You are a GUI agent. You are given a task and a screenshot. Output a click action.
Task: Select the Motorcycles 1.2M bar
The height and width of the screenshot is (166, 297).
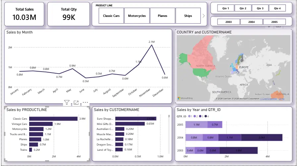click(36, 129)
